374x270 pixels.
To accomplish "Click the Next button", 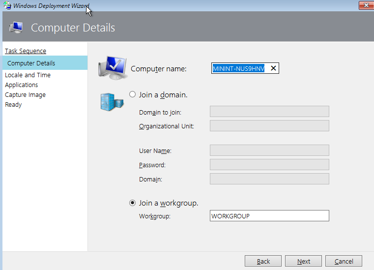I will [303, 261].
